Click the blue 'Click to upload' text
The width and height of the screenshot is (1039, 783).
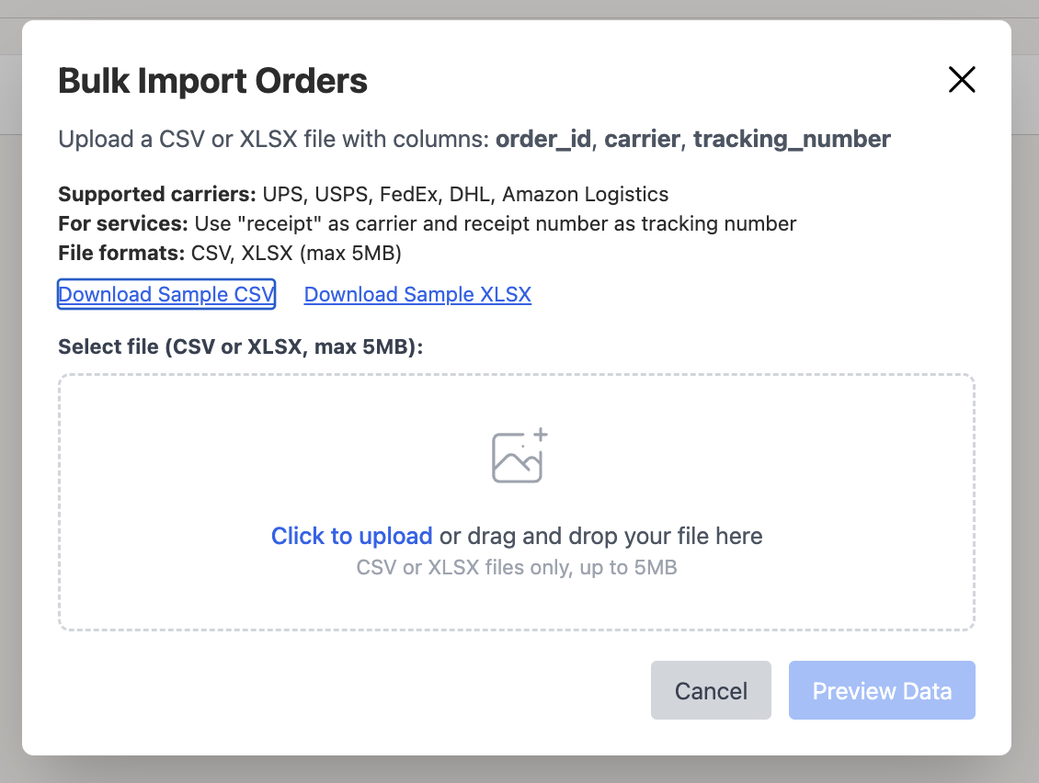pos(351,536)
